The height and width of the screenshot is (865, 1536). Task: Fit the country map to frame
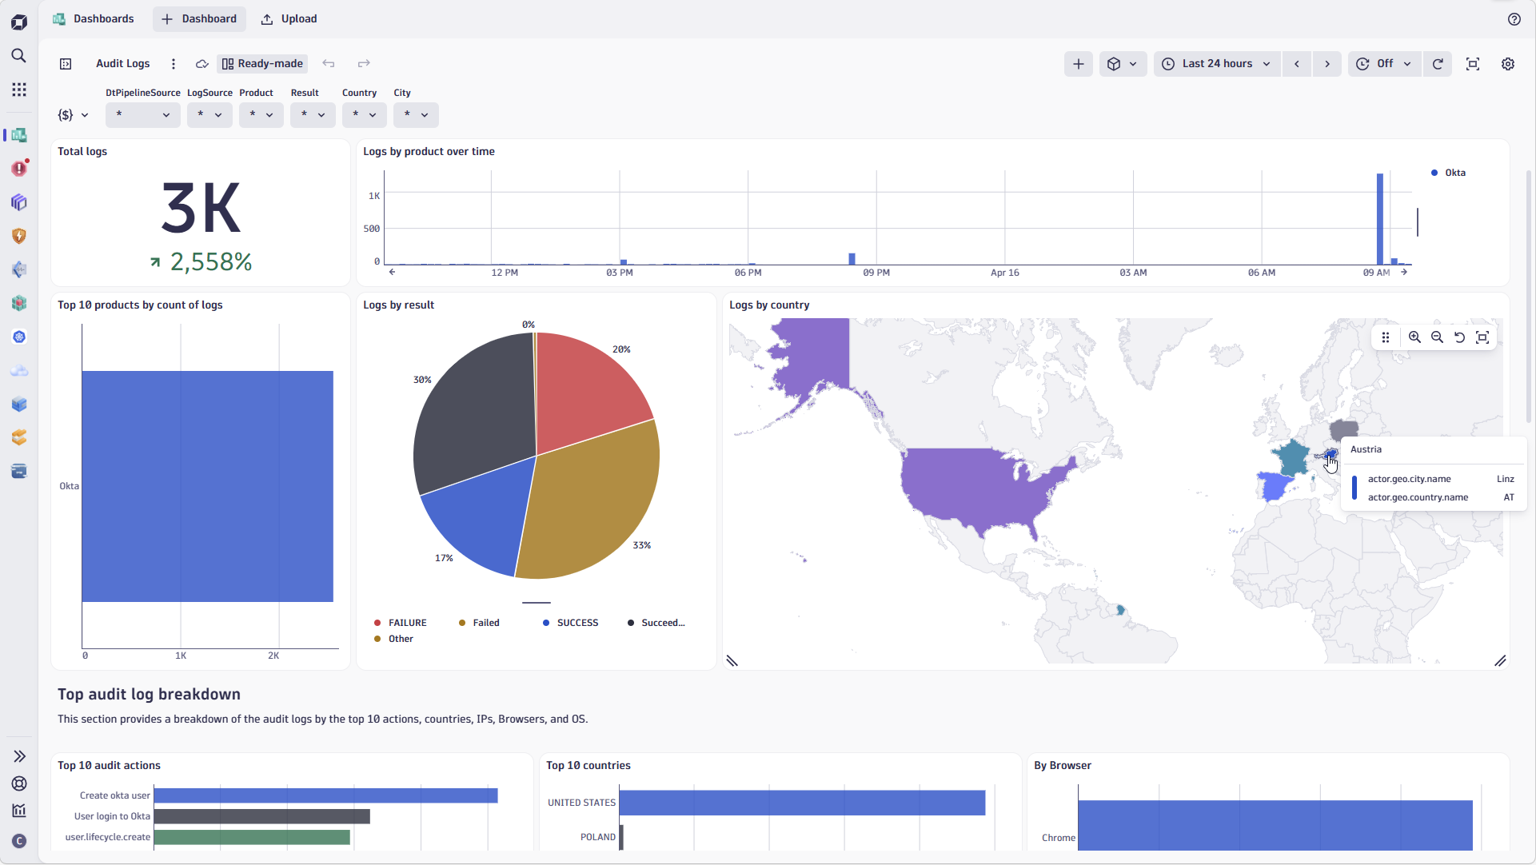[1483, 337]
